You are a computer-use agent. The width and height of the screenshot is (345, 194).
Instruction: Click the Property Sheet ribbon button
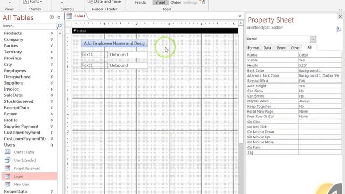click(161, 2)
